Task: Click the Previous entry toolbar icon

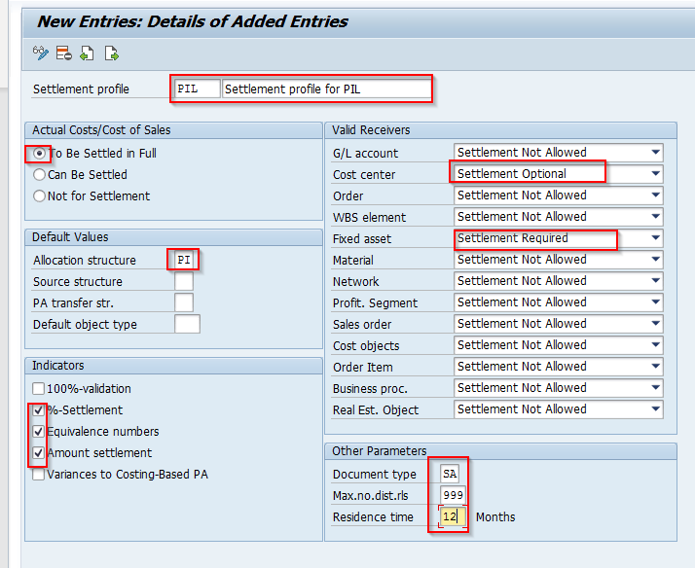Action: [x=87, y=53]
